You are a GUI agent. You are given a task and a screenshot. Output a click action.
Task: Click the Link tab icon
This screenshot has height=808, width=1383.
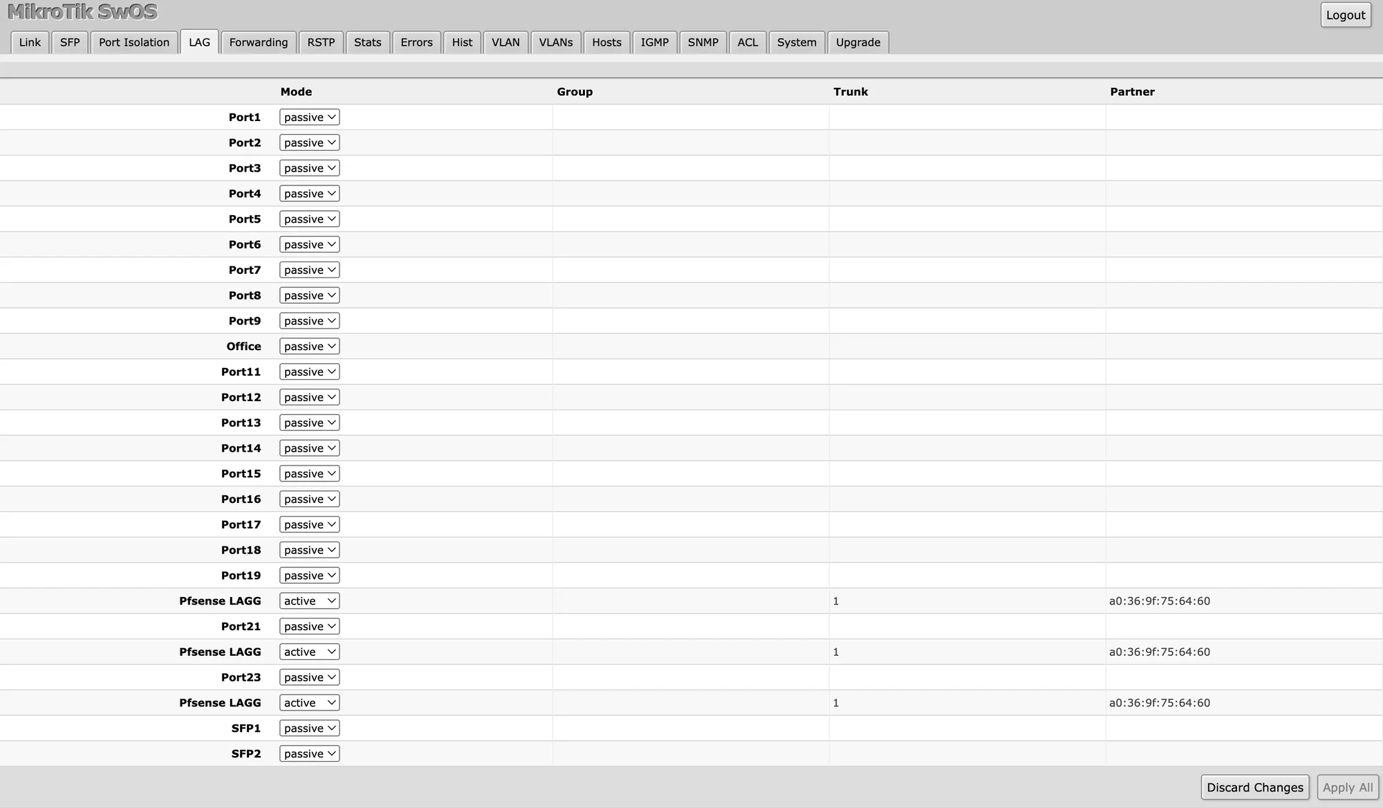coord(30,42)
